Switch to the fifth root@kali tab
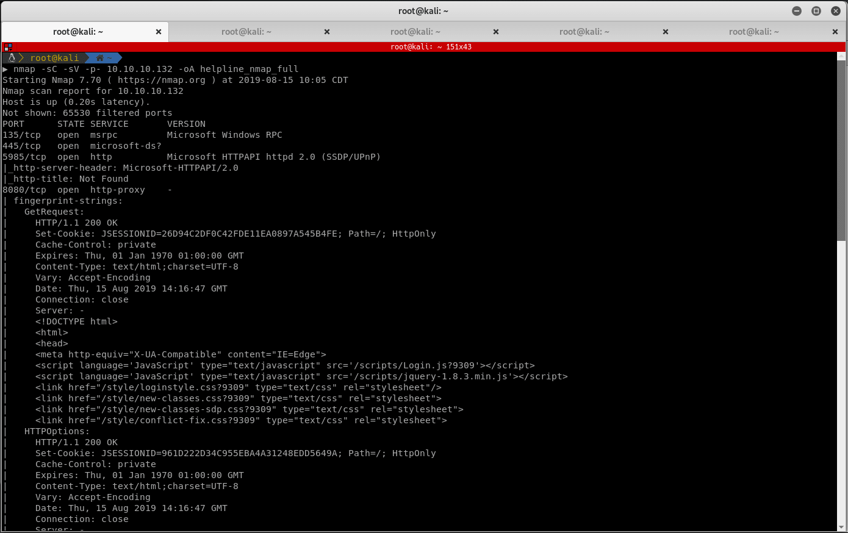The height and width of the screenshot is (533, 848). [754, 32]
